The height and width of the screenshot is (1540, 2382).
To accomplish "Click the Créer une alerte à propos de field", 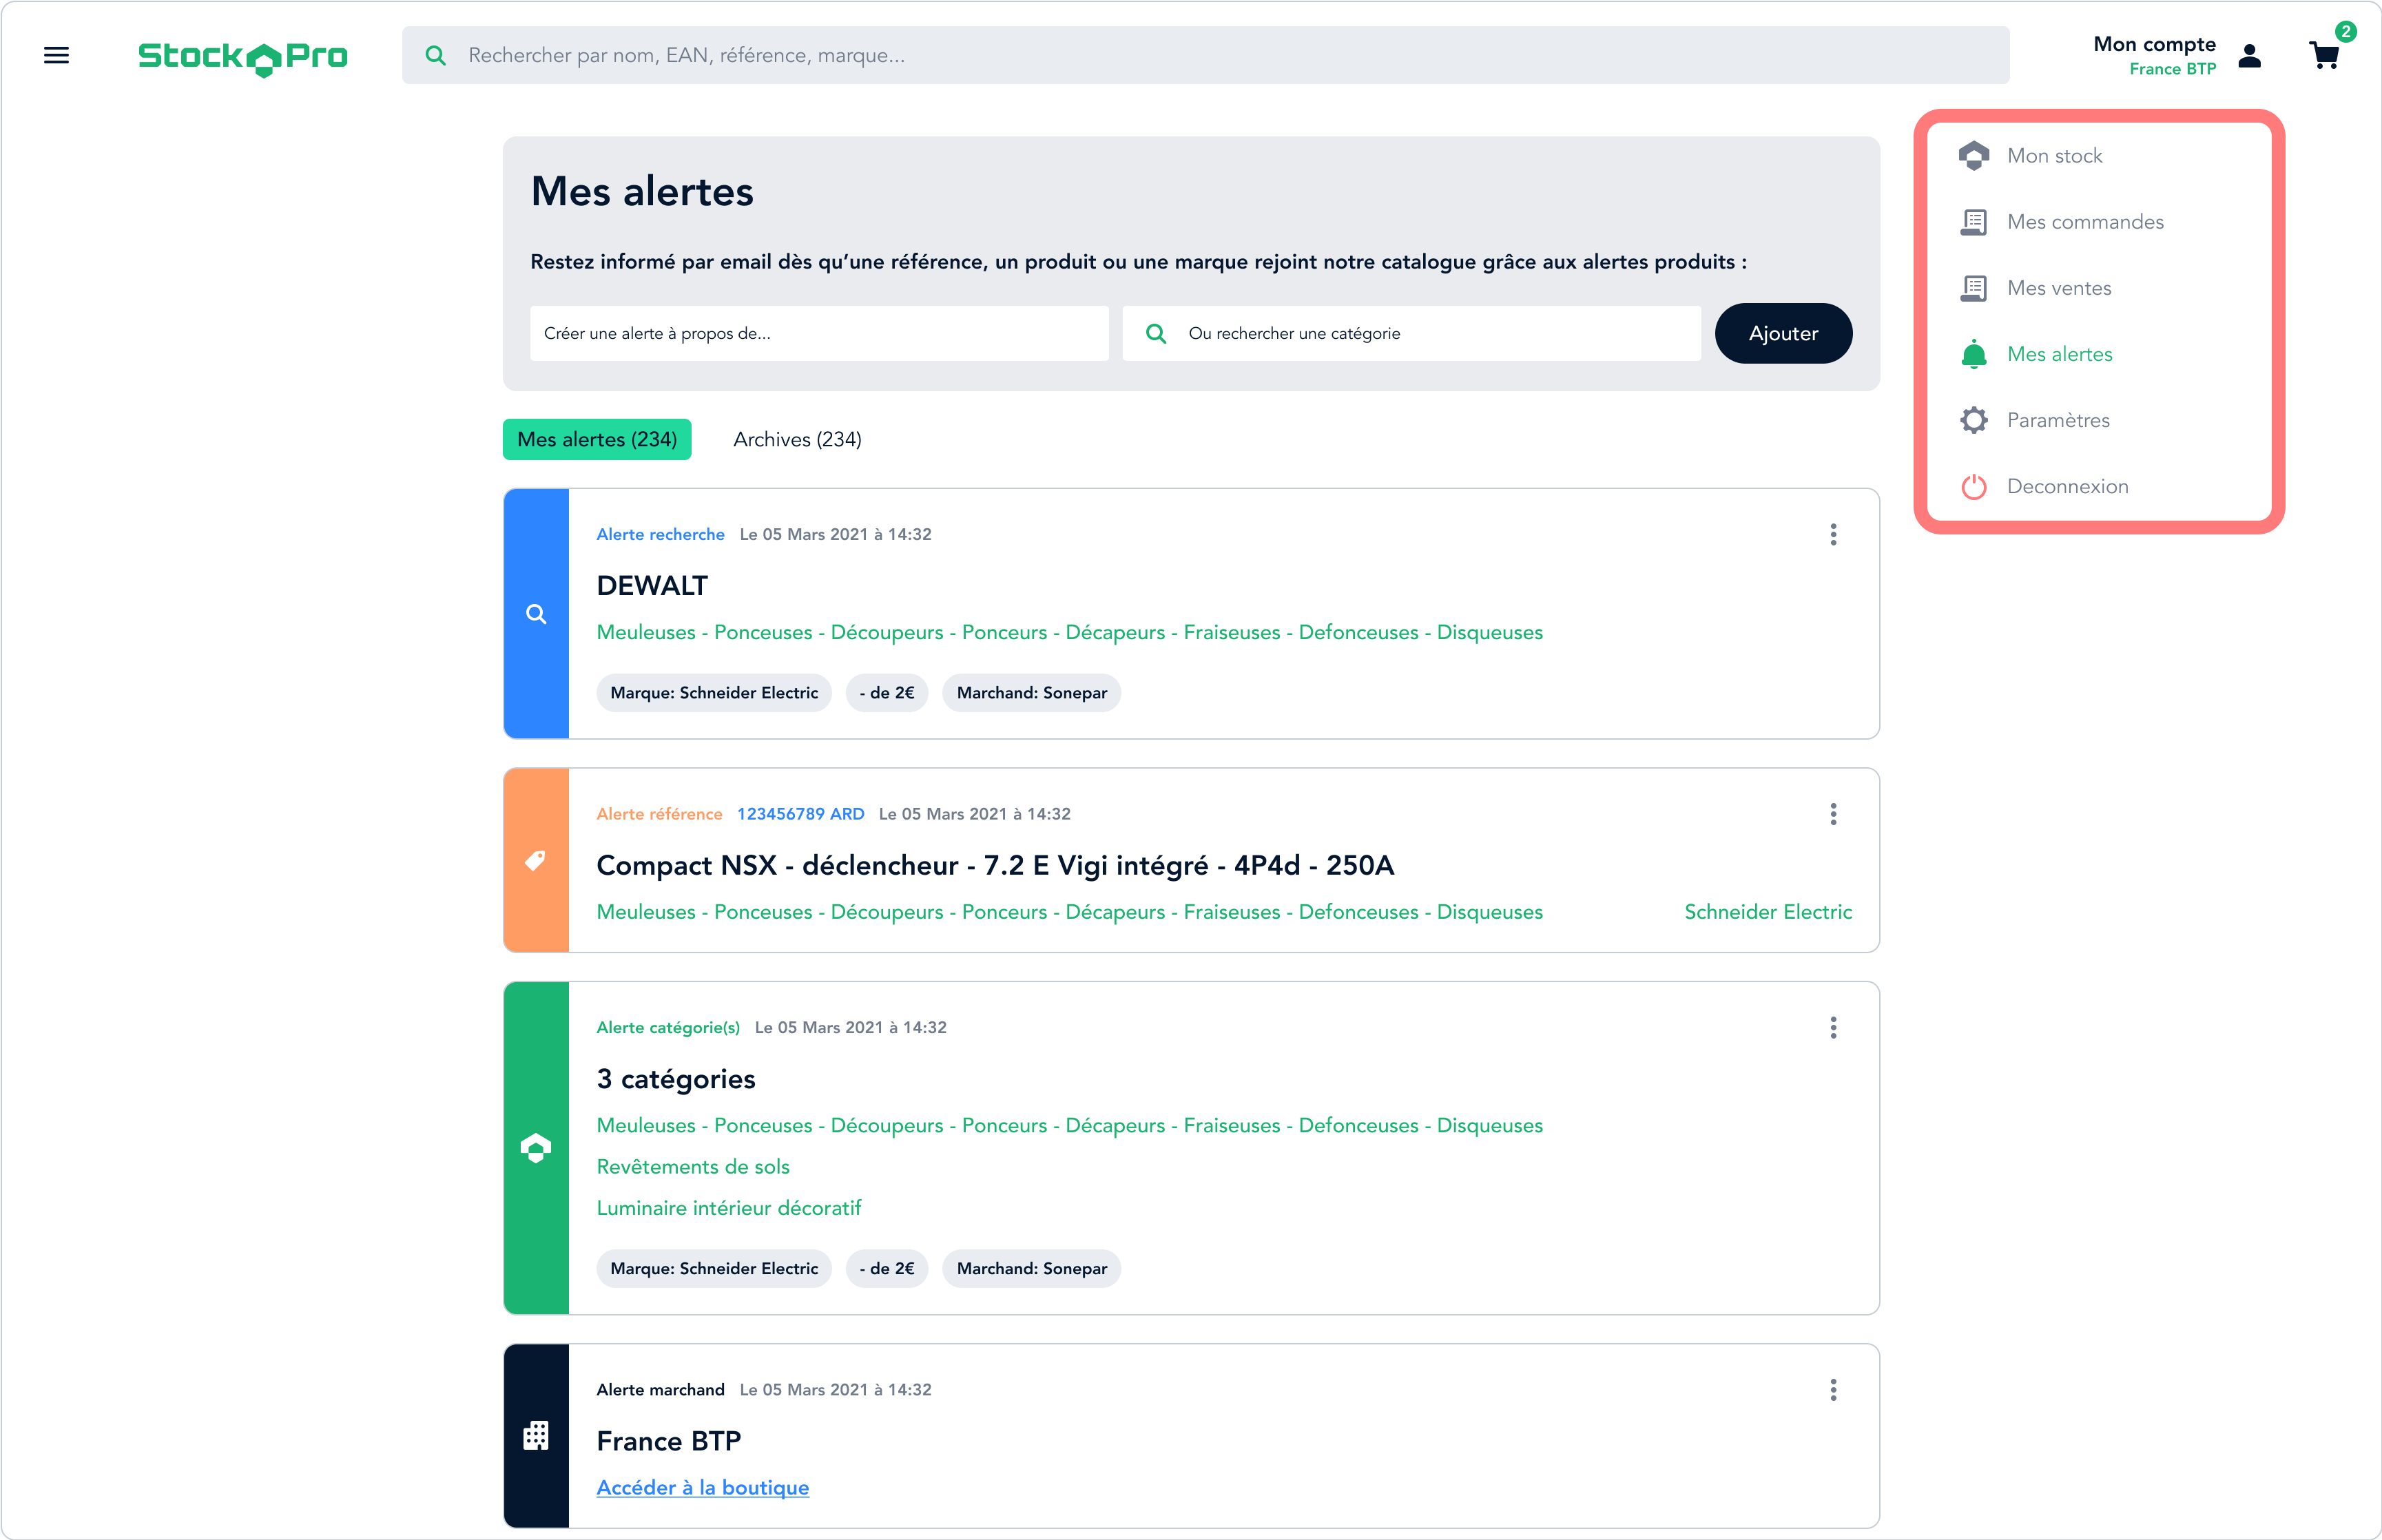I will [x=819, y=333].
